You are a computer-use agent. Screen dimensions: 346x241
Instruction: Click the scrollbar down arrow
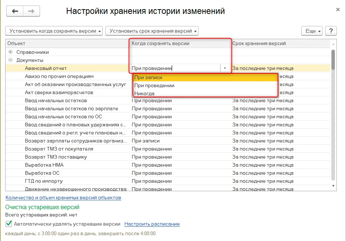pyautogui.click(x=333, y=186)
